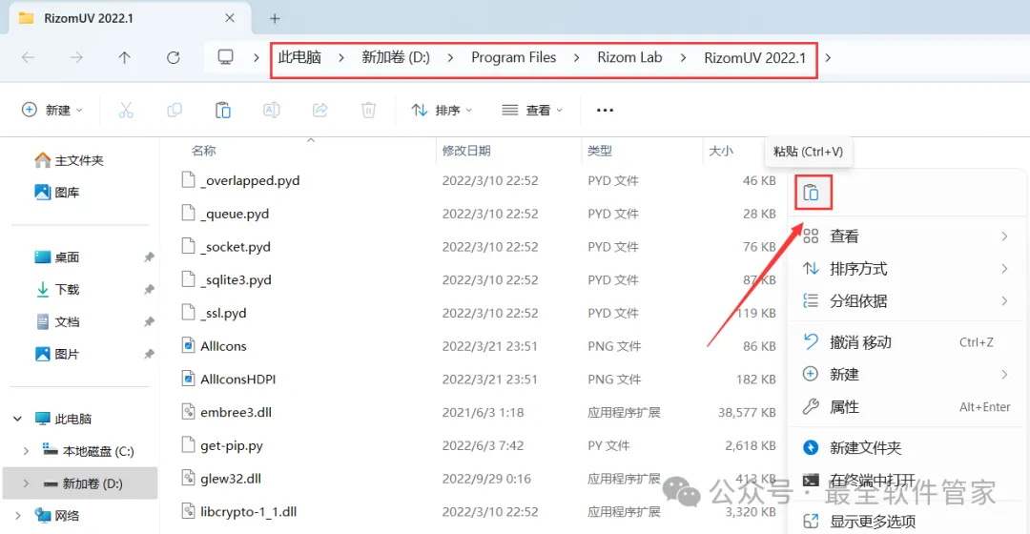Open Downloads (下载) in sidebar

(x=56, y=290)
